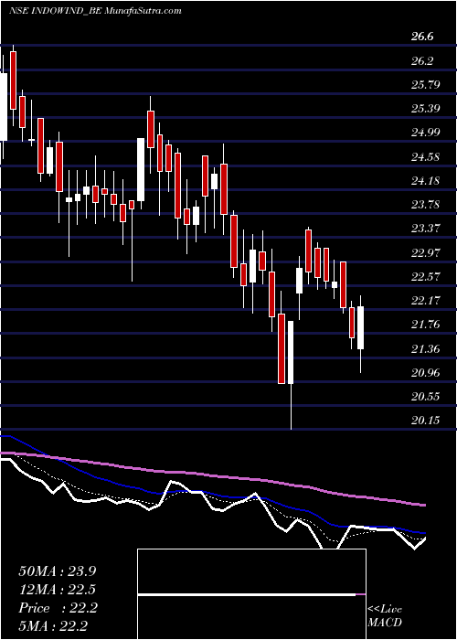The width and height of the screenshot is (457, 640).
Task: Click the '12MA : 22.5' readout
Action: coord(58,590)
